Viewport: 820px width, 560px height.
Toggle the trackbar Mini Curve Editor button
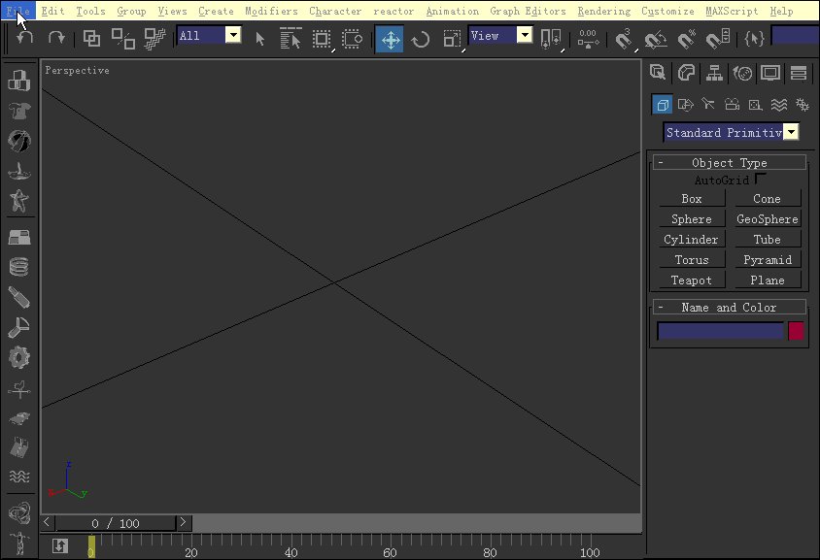60,545
